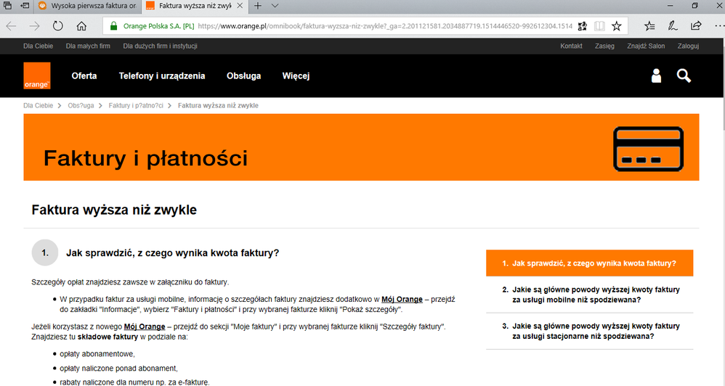Open the user account profile icon
This screenshot has width=725, height=386.
click(x=656, y=75)
